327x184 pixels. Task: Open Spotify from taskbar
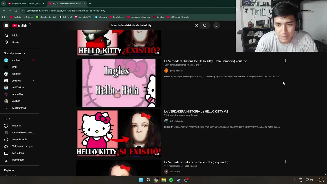(171, 180)
